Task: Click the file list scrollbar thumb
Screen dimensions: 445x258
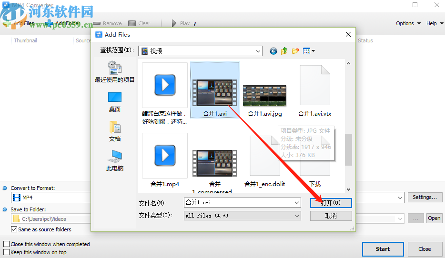Action: point(348,149)
